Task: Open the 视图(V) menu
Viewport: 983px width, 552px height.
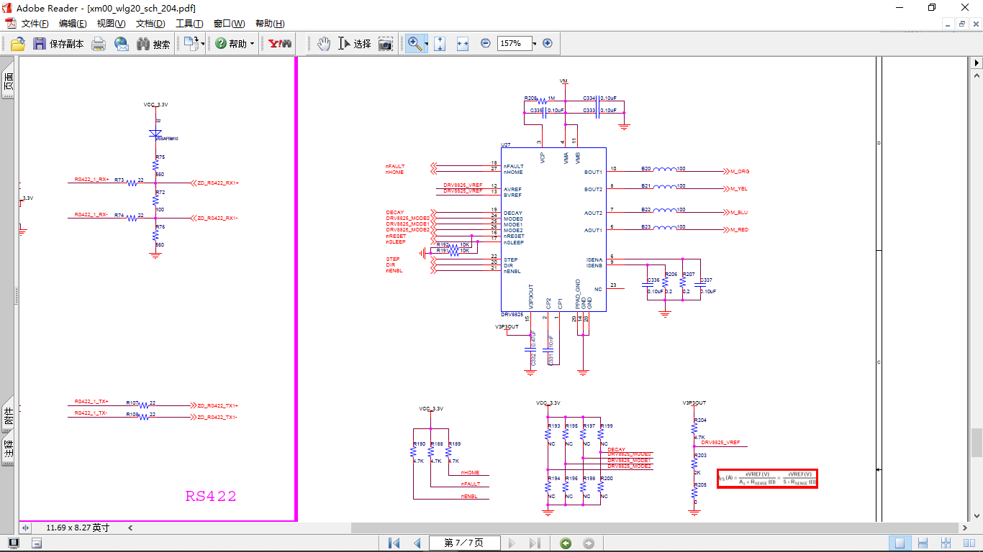Action: click(x=111, y=24)
